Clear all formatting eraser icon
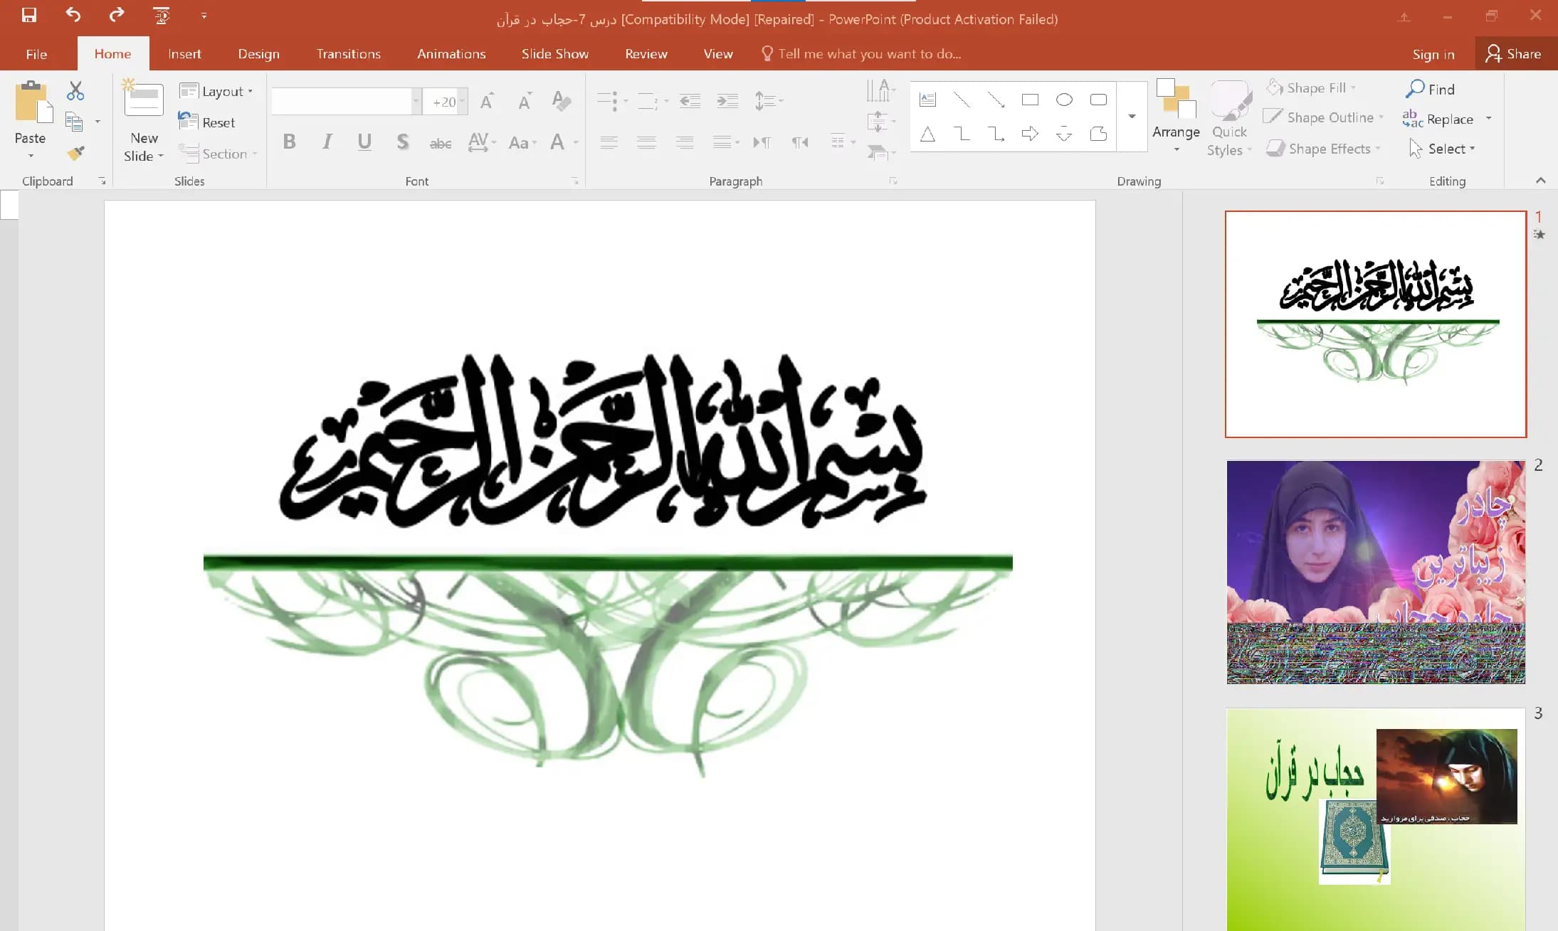Image resolution: width=1558 pixels, height=931 pixels. point(562,102)
